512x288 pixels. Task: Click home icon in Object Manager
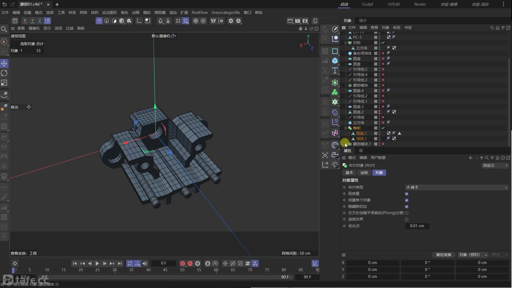[x=497, y=28]
